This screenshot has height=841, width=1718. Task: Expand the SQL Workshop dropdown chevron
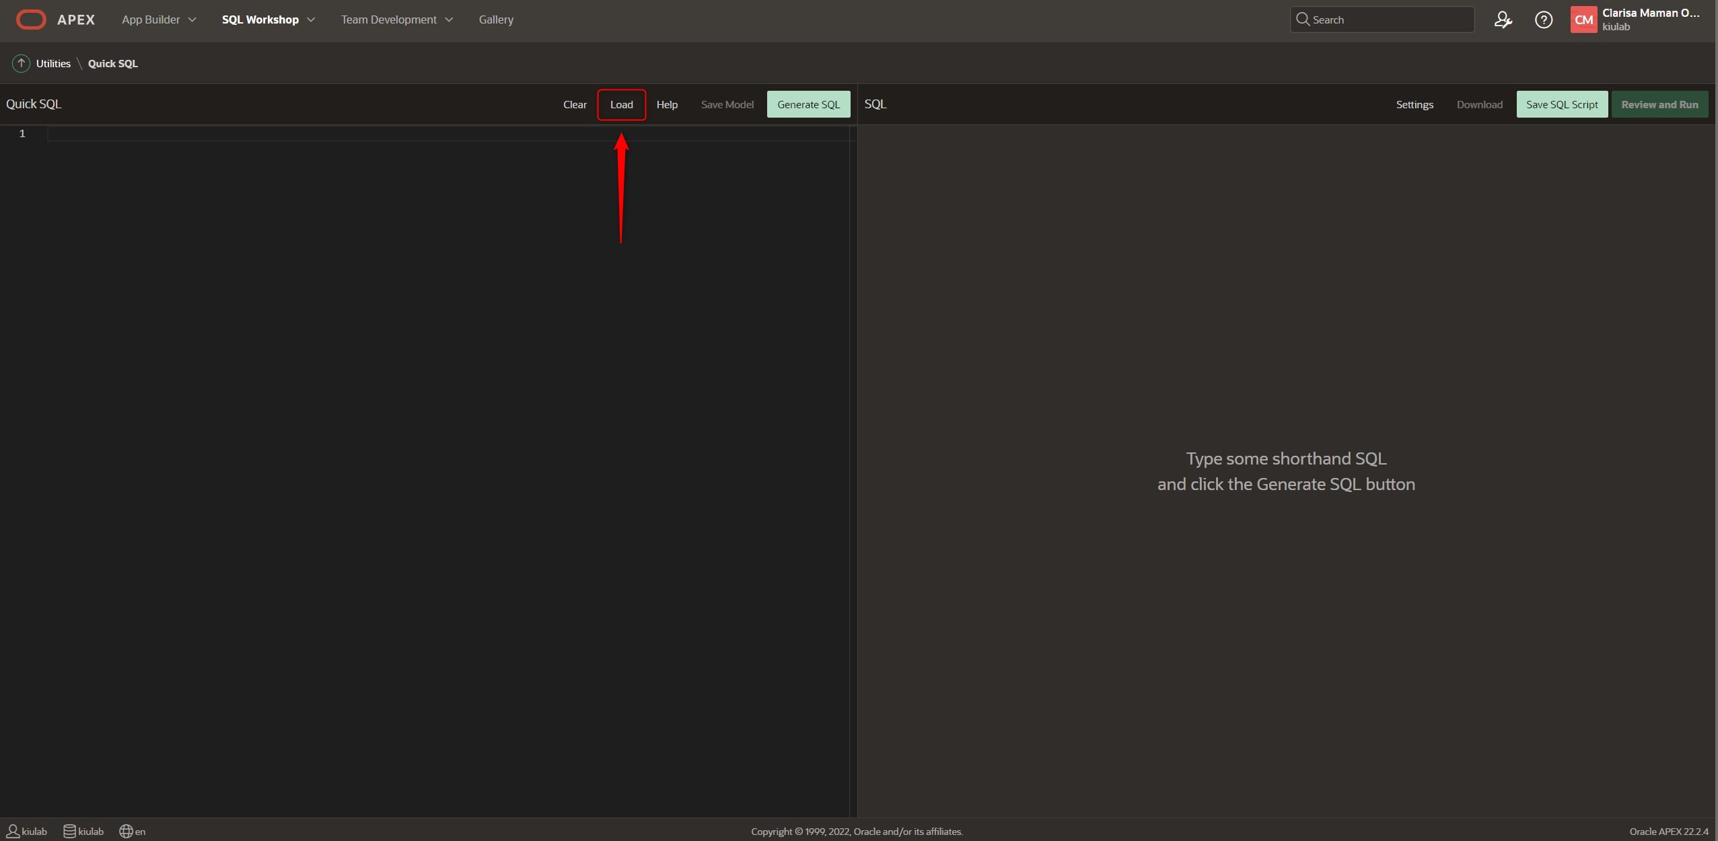pyautogui.click(x=311, y=19)
